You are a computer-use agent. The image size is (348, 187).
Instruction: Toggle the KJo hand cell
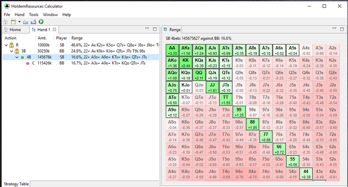[x=185, y=87]
